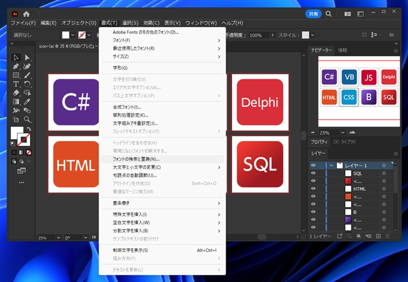Switch to the 情報 panel tab
408x282 pixels.
(343, 50)
